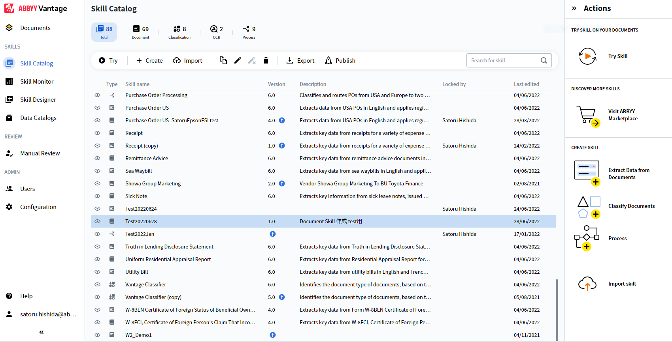Toggle eye icon for Truth in Lending Disclosure Statement
The image size is (672, 342).
[97, 247]
